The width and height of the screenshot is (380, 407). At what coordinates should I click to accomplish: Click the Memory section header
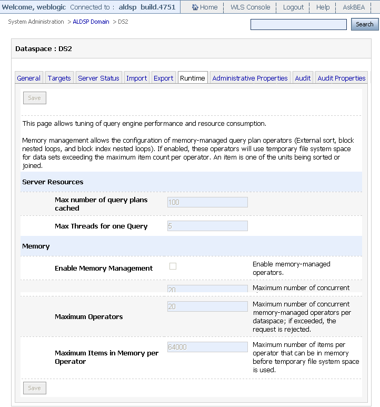[x=191, y=246]
